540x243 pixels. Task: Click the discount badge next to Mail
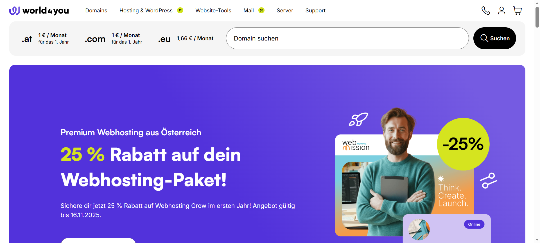(261, 10)
